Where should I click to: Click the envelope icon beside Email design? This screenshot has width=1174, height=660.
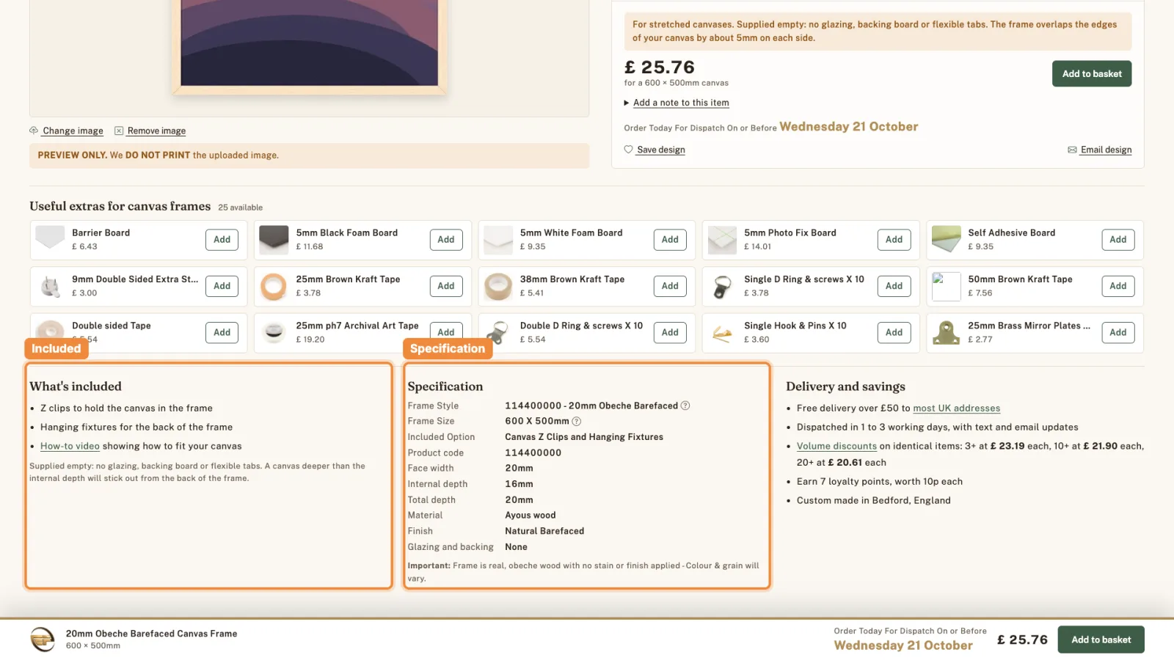[1072, 150]
